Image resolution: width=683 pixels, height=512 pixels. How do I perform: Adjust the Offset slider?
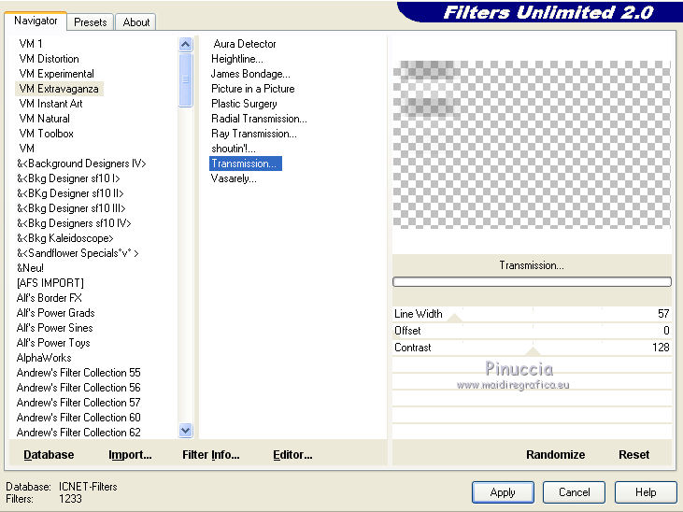pos(532,331)
